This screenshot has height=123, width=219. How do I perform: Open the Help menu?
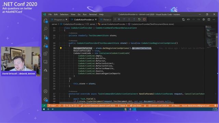click(x=101, y=14)
